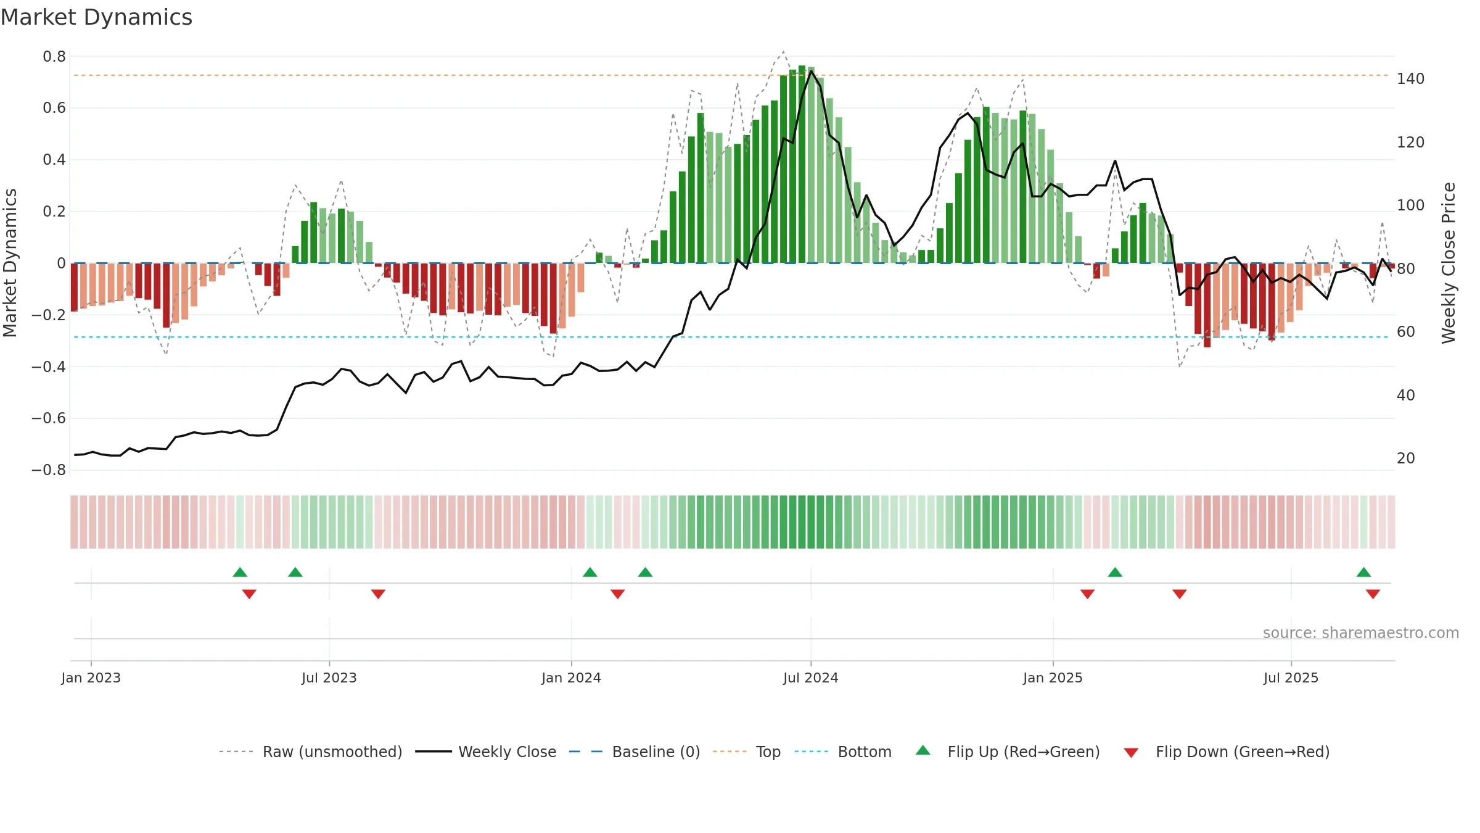Screen dimensions: 1480x833
Task: Click the last green flip-up marker after Jul 2025
Action: pyautogui.click(x=1364, y=572)
